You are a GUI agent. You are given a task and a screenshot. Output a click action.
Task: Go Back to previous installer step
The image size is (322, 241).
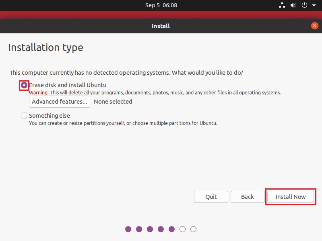(248, 197)
